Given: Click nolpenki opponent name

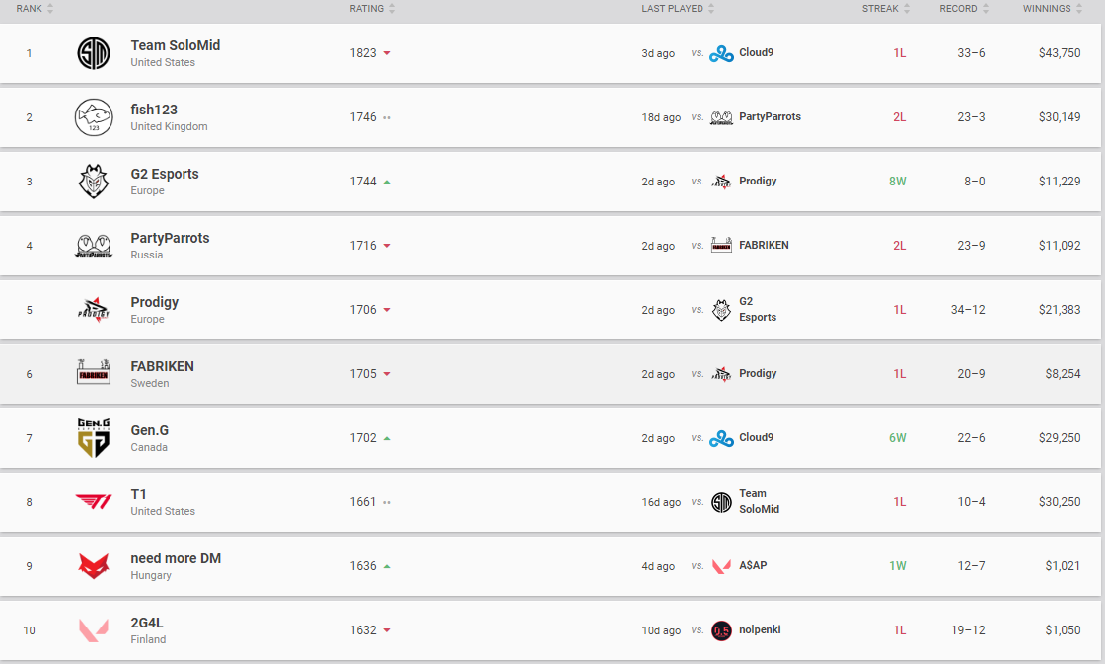Looking at the screenshot, I should pyautogui.click(x=760, y=630).
